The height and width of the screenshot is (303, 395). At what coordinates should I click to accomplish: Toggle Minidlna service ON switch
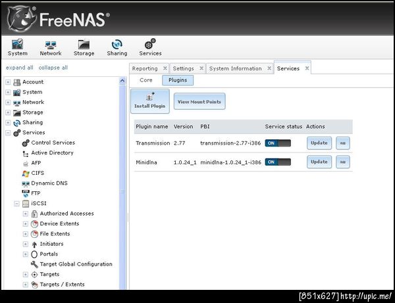click(278, 162)
